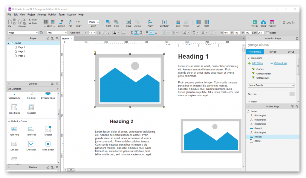
Task: Click the Hot Spot widget icon
Action: (31, 94)
